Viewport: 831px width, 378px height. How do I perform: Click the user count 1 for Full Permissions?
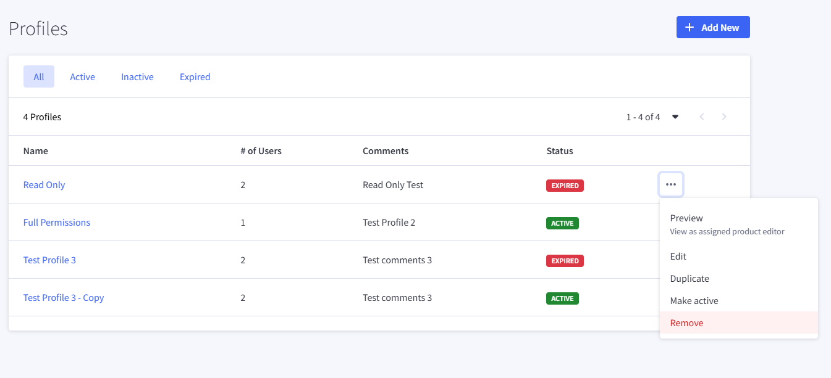coord(243,222)
